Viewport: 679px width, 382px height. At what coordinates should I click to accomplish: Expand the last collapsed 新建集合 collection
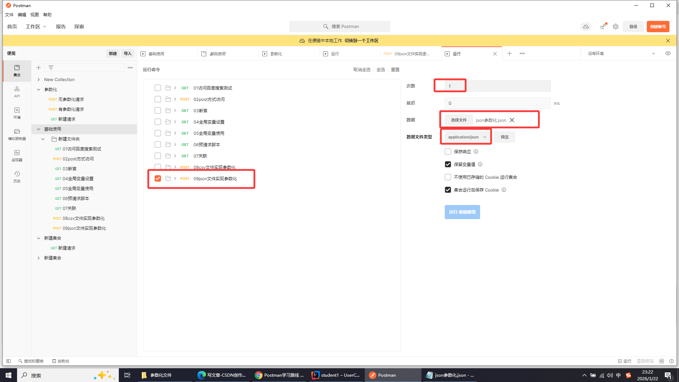coord(39,258)
